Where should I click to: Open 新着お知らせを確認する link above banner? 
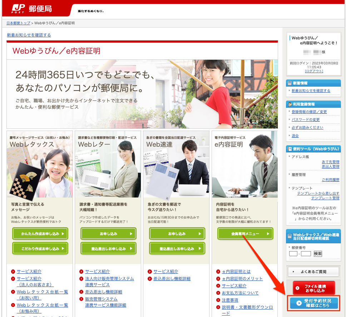(29, 35)
